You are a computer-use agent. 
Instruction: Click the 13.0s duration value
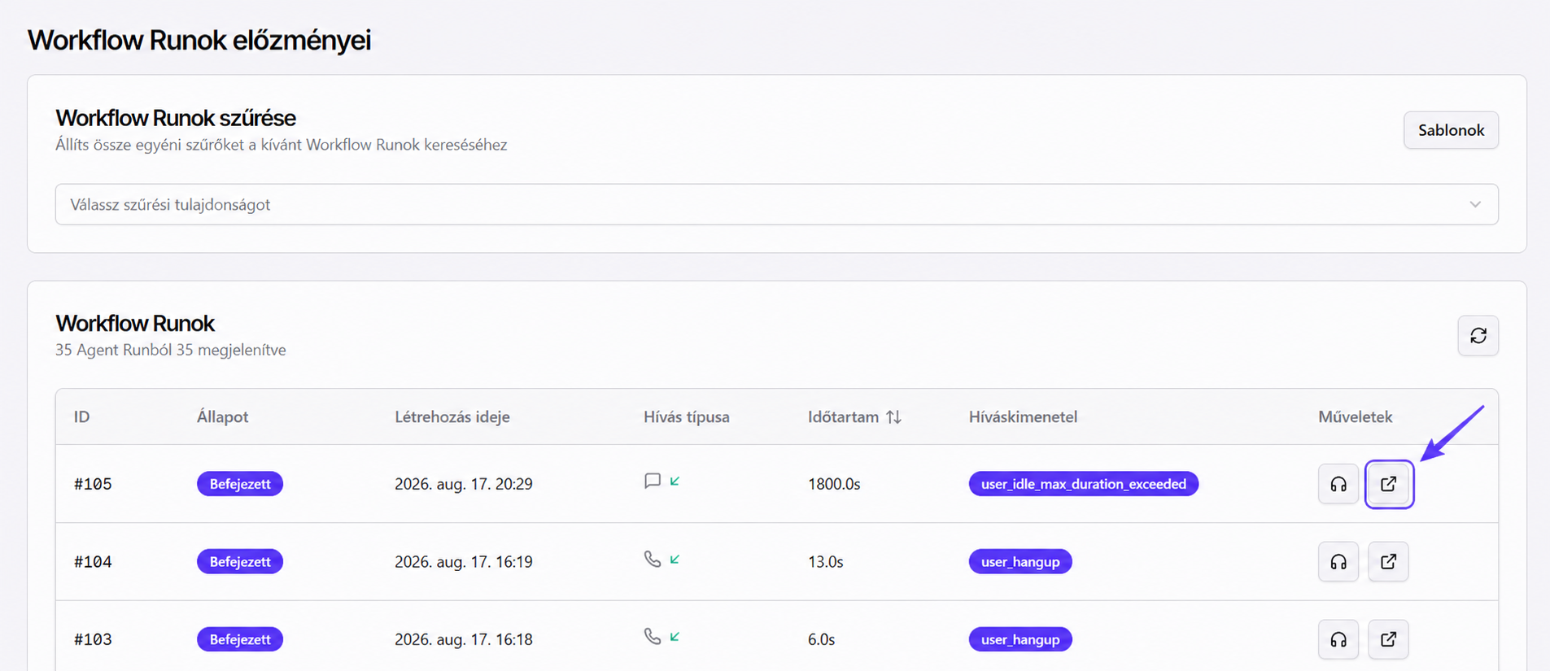(825, 562)
